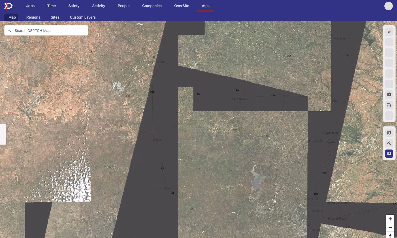Image resolution: width=397 pixels, height=238 pixels.
Task: Switch to the Custom Layers tab
Action: [x=83, y=17]
